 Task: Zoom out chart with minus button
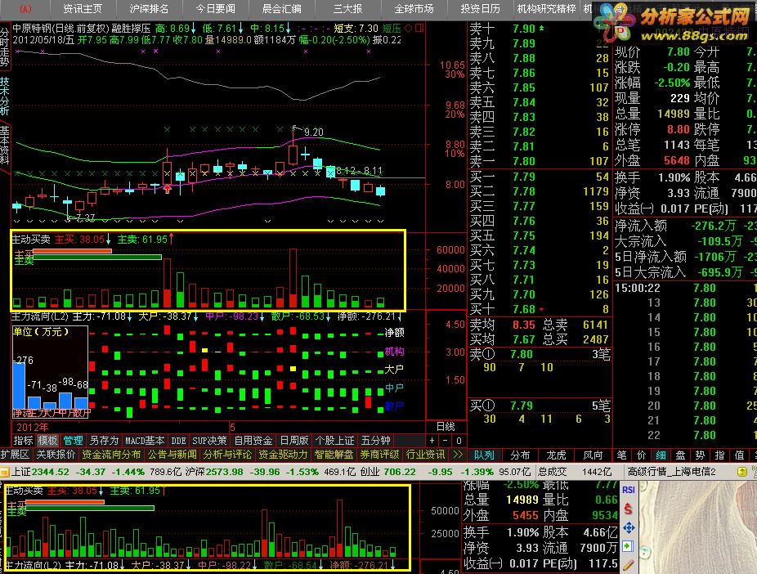tap(446, 440)
